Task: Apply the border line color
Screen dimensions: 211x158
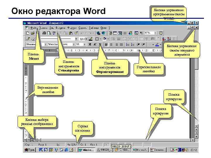Action: (x=91, y=39)
